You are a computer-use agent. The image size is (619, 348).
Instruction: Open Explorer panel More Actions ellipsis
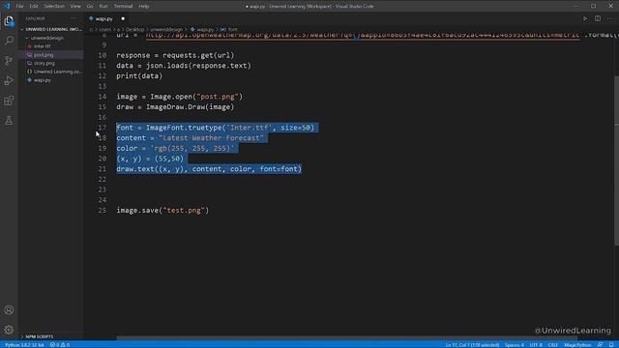click(x=74, y=18)
